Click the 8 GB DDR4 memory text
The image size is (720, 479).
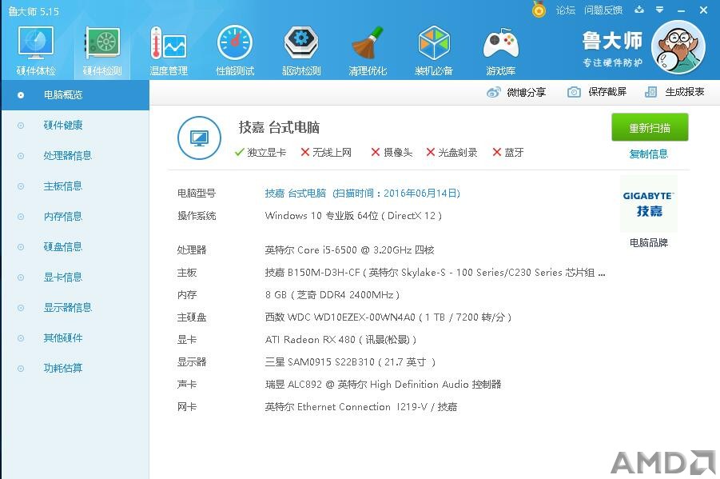332,294
